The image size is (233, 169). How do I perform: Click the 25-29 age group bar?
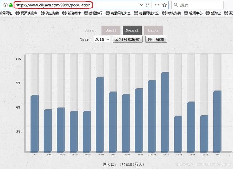100,114
